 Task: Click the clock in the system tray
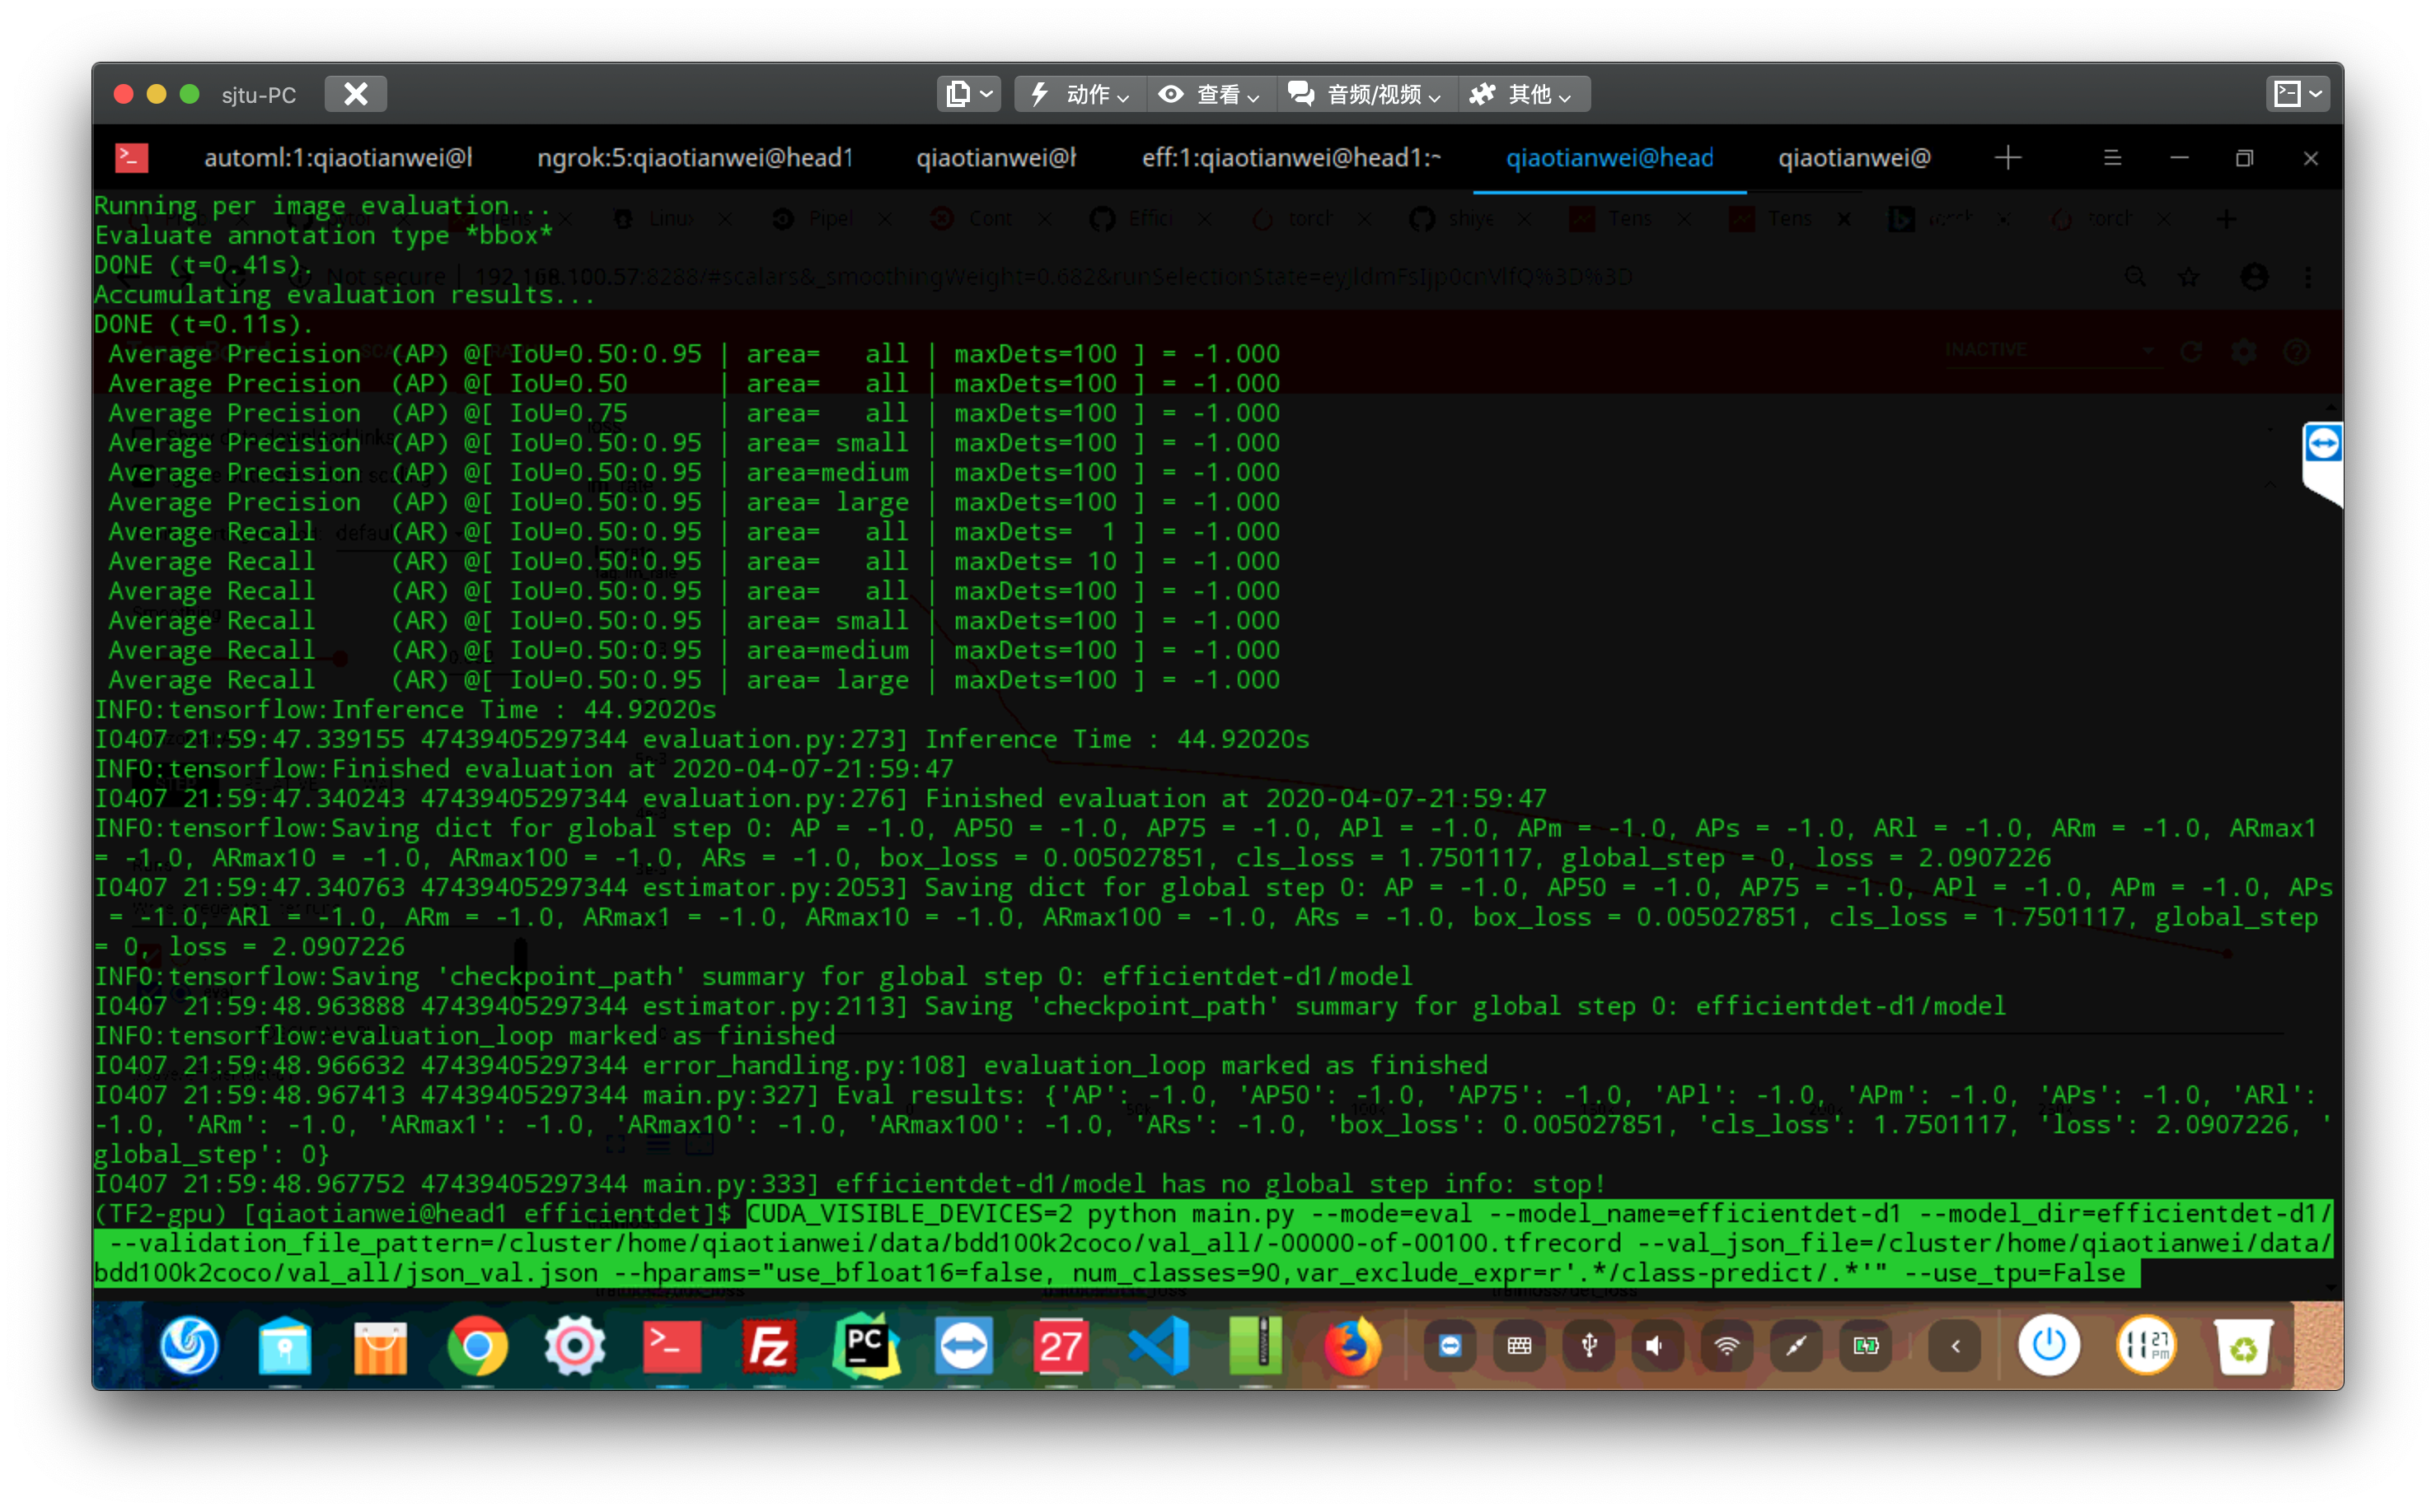[2147, 1346]
